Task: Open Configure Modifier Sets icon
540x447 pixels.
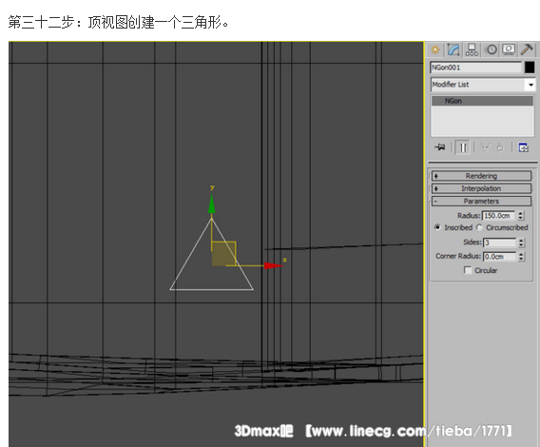Action: click(x=524, y=147)
